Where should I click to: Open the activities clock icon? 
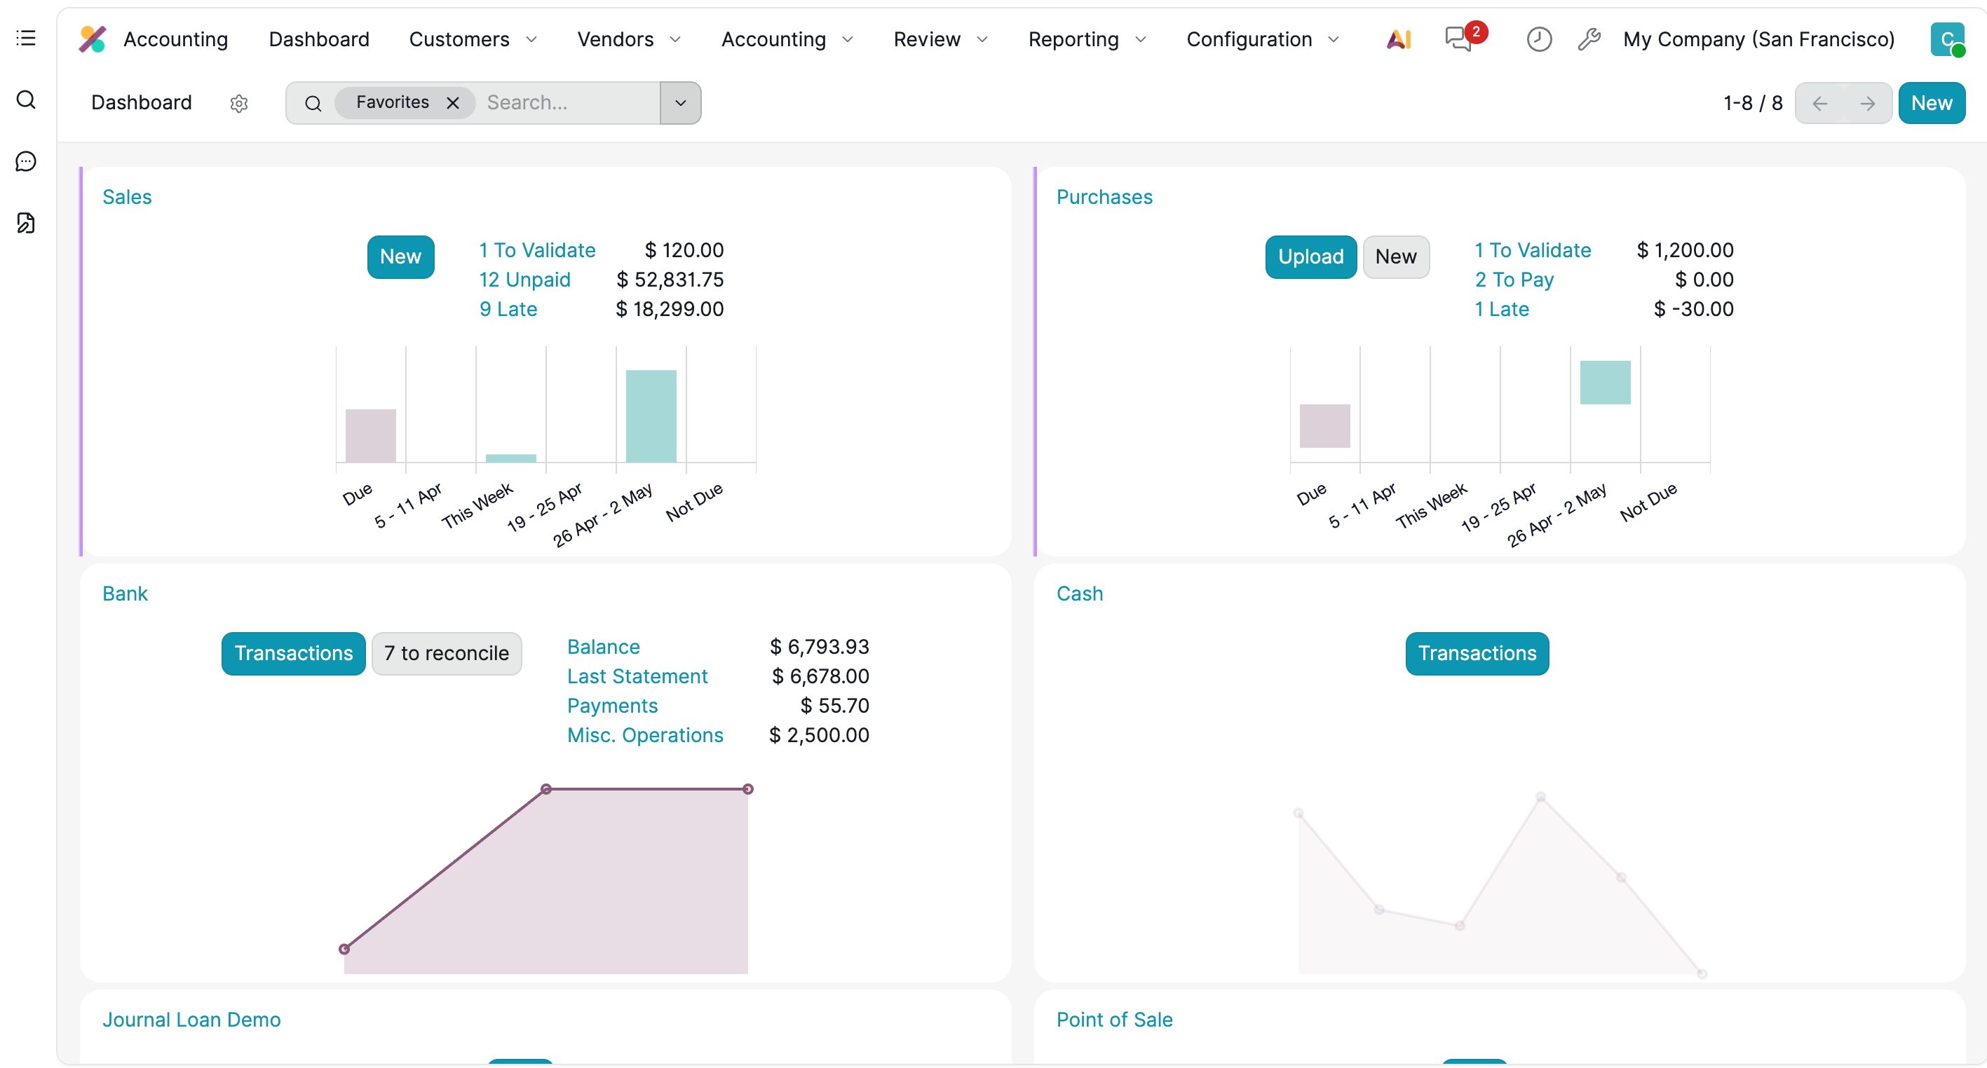coord(1539,39)
